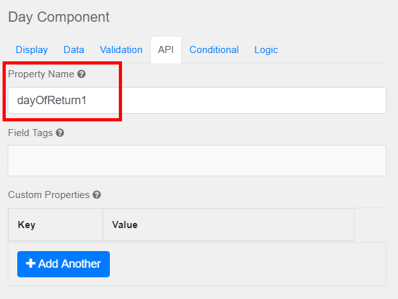
Task: Click the Day Component title
Action: tap(59, 17)
